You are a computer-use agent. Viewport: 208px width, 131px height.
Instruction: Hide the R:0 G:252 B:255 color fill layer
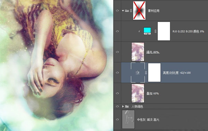coord(117,31)
